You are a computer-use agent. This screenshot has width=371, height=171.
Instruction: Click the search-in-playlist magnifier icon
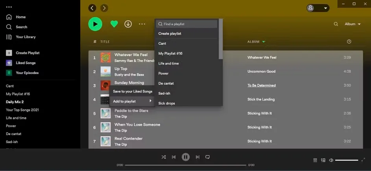[x=336, y=24]
